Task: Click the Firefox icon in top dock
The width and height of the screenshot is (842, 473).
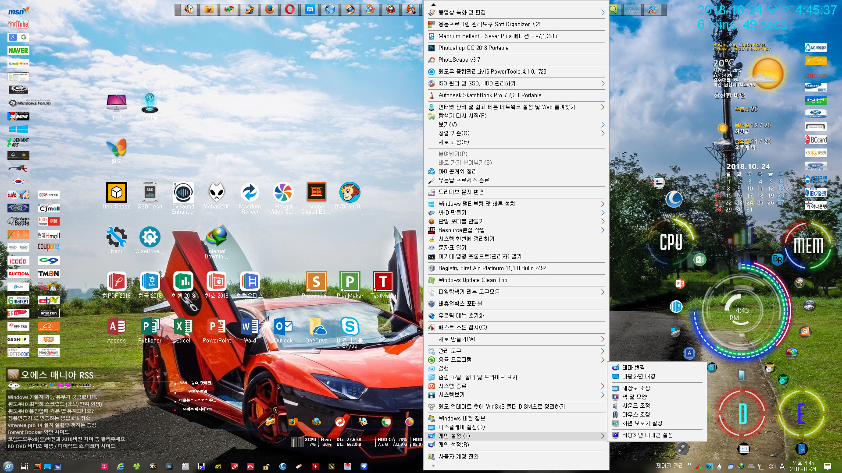Action: 269,9
